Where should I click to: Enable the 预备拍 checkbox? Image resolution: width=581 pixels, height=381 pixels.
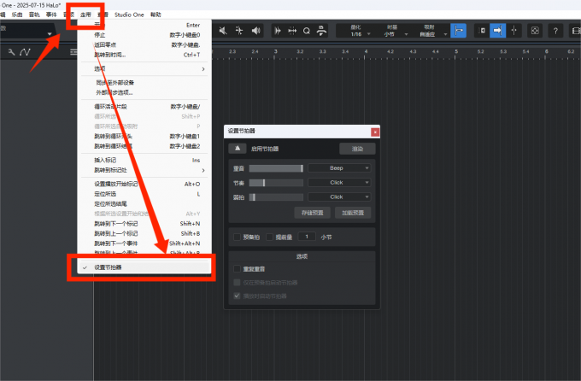pyautogui.click(x=238, y=237)
